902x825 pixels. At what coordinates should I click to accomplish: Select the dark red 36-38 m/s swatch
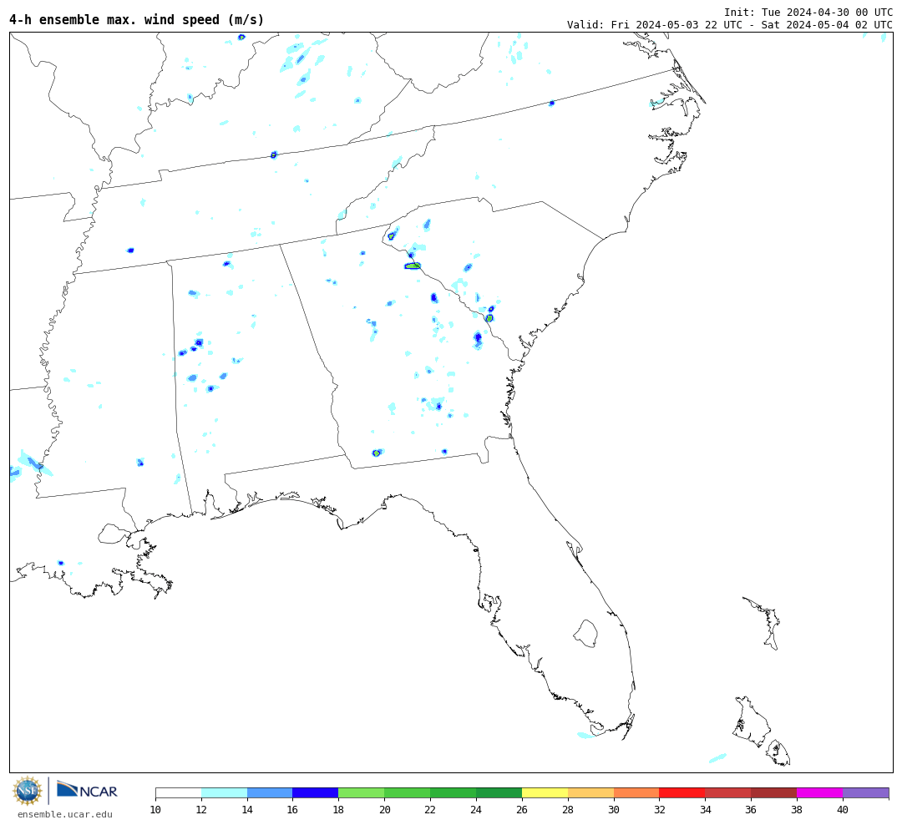(773, 793)
